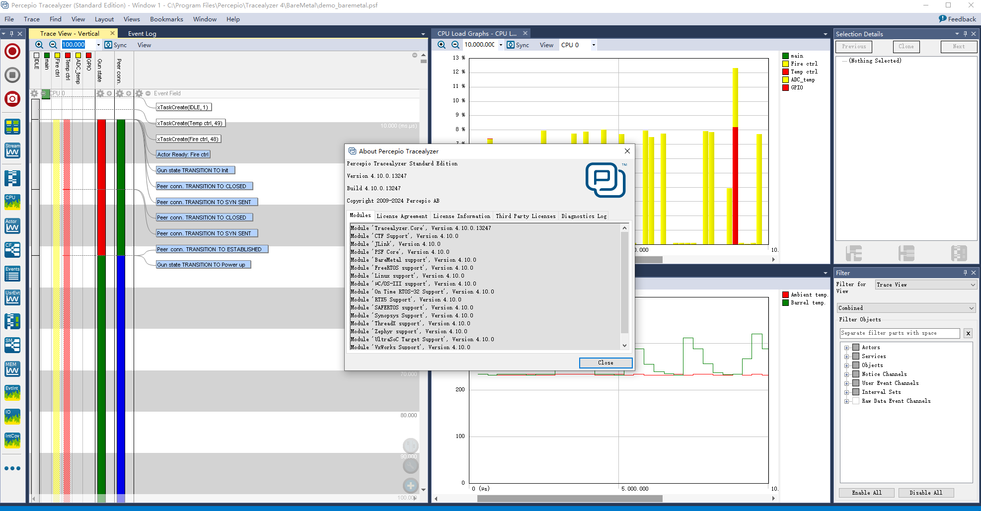Clear filter text with the x button
Screen dimensions: 981x511
pos(968,333)
